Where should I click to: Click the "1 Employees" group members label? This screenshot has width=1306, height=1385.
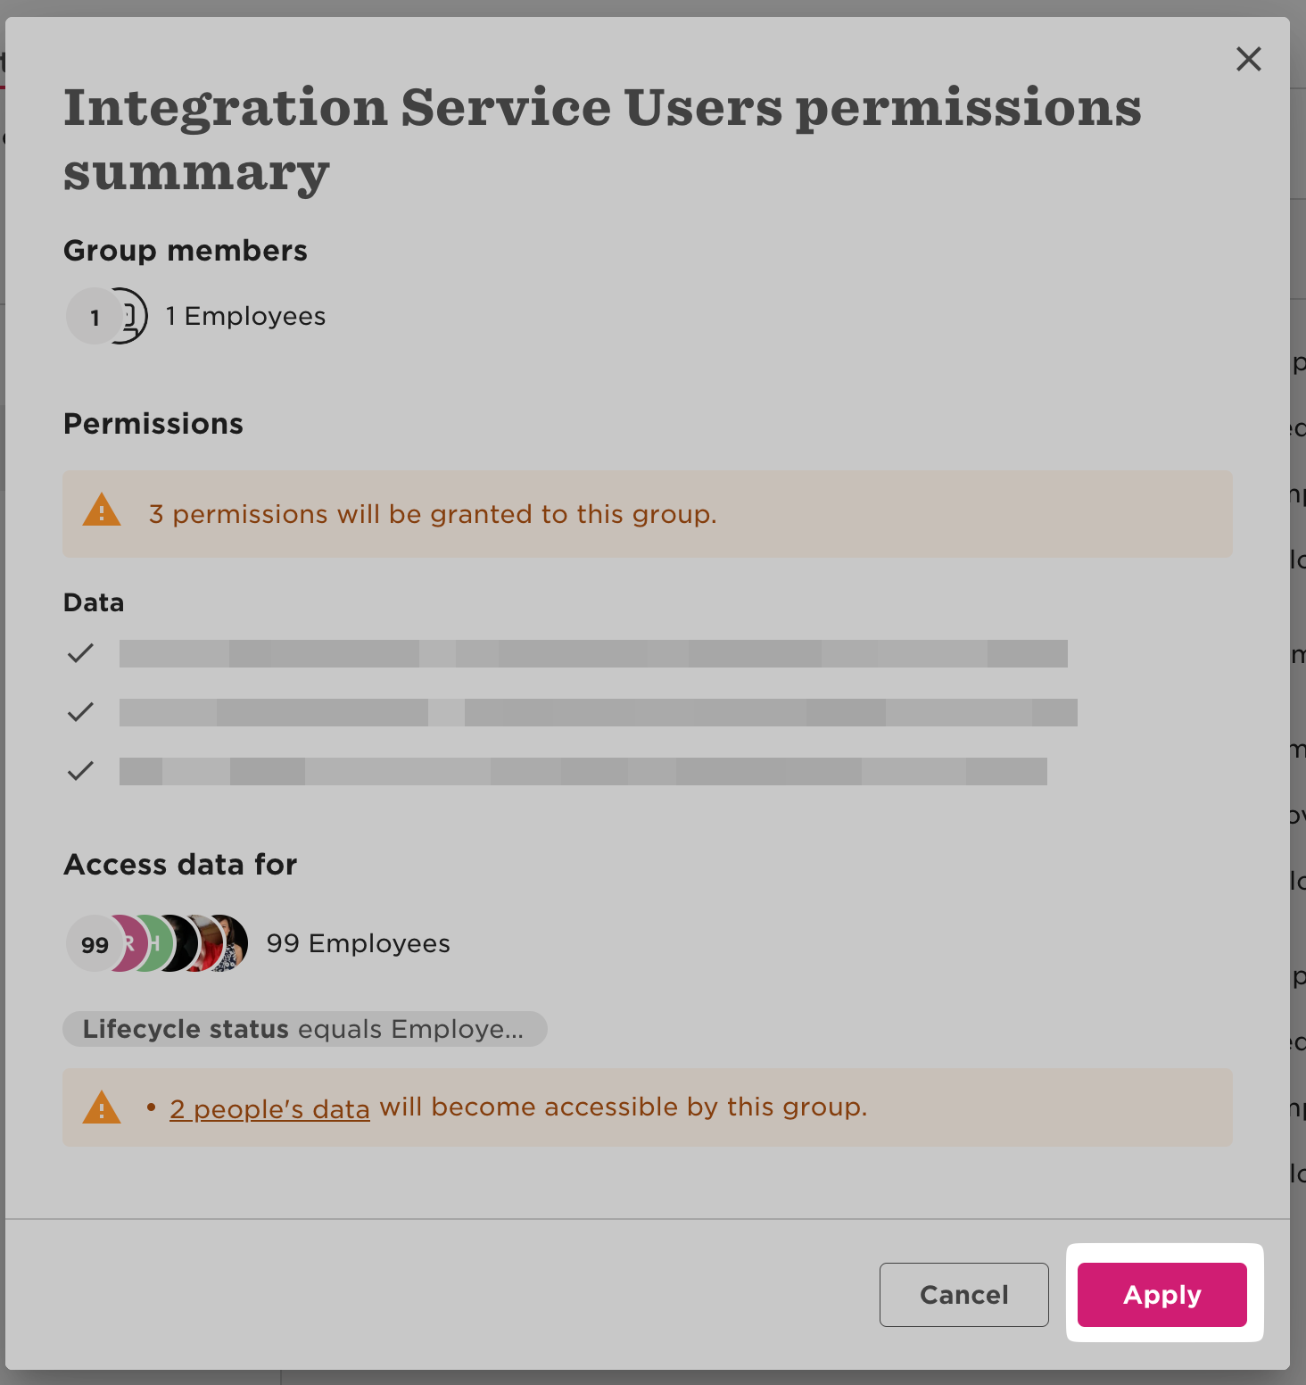click(x=245, y=316)
